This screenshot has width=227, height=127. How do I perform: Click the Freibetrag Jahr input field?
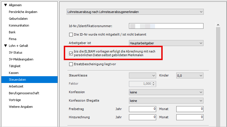tap(143, 109)
